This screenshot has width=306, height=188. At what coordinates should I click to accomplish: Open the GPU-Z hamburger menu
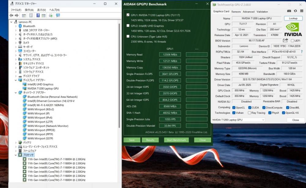click(x=301, y=11)
